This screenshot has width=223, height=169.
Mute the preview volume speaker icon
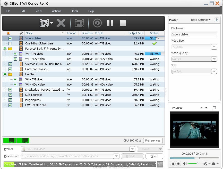click(x=185, y=164)
